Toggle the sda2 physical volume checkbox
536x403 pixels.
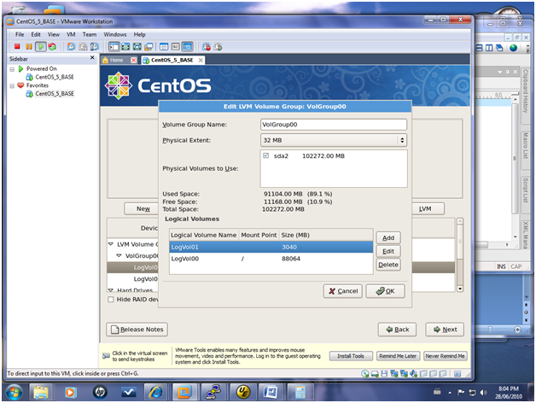[266, 155]
